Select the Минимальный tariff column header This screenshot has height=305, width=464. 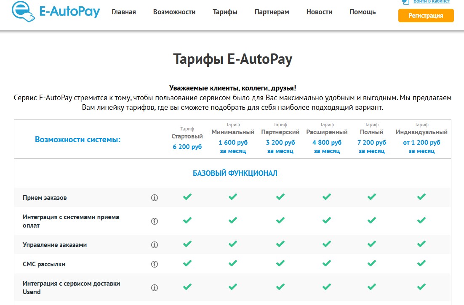[233, 132]
